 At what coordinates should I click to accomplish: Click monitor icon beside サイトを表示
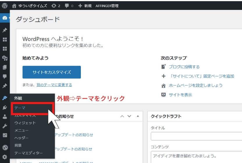pyautogui.click(x=163, y=95)
